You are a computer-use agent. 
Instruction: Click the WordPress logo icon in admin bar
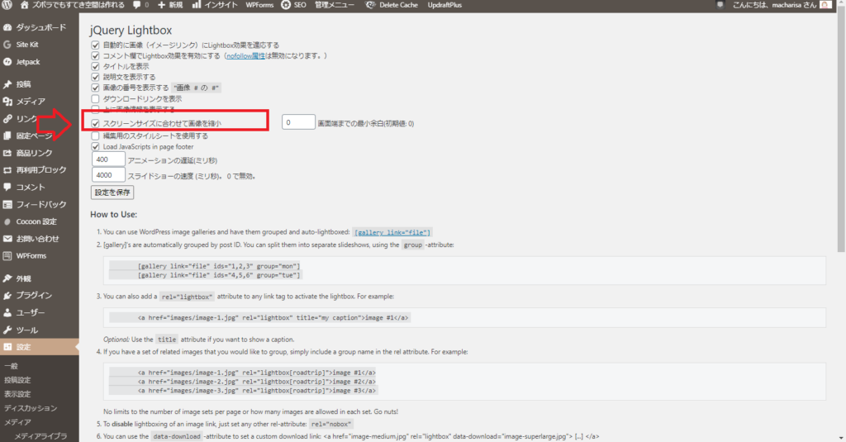(7, 5)
